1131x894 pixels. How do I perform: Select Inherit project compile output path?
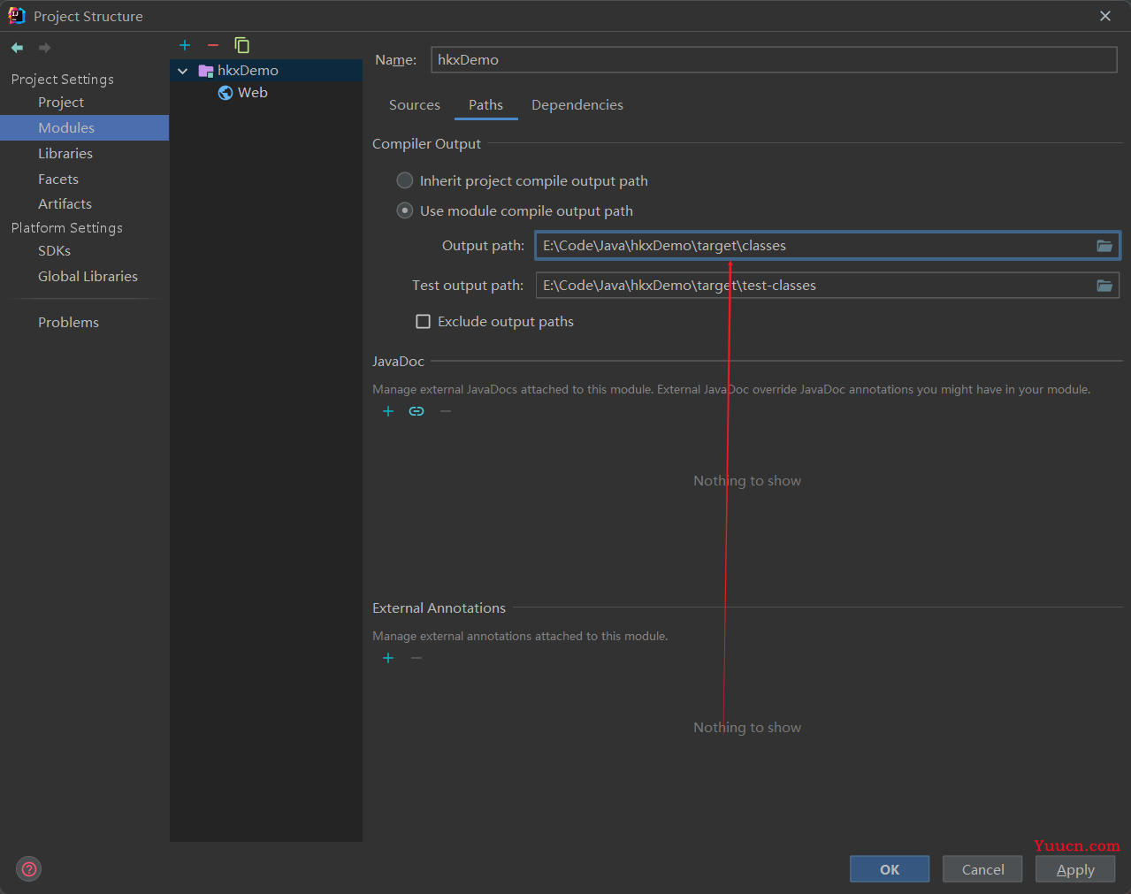pos(405,180)
